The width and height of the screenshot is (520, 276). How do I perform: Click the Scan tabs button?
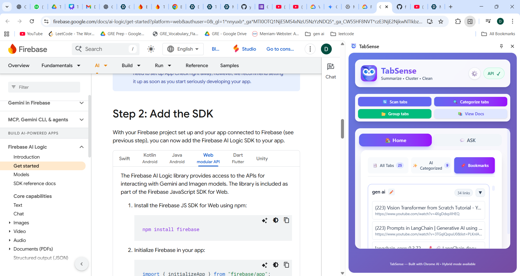coord(395,102)
